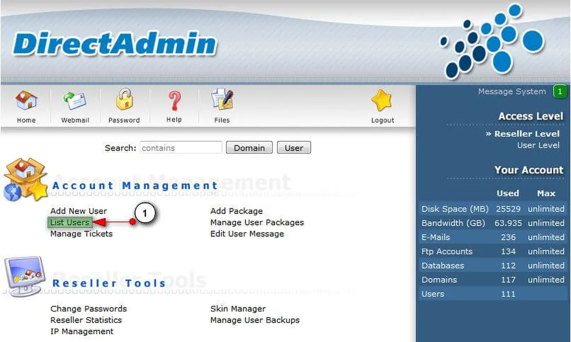Open Change Passwords
The height and width of the screenshot is (342, 571).
point(89,309)
